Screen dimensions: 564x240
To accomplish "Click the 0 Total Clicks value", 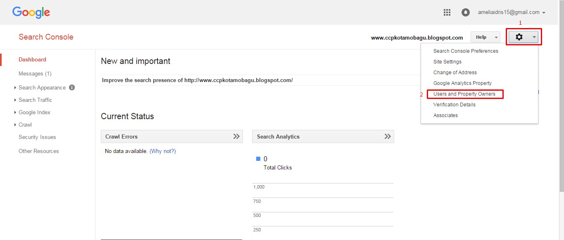I will [x=265, y=159].
